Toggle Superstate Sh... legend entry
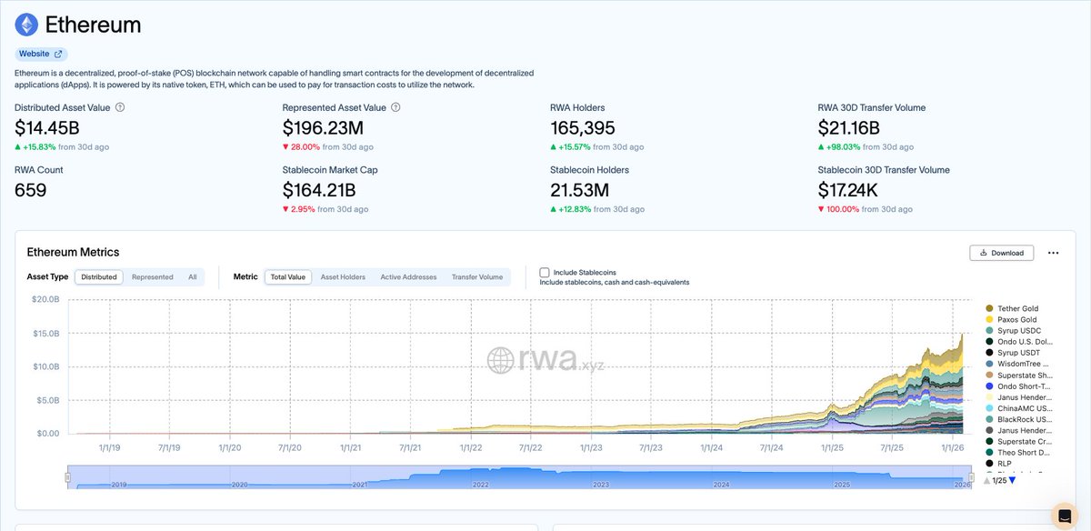The image size is (1091, 531). pos(1018,375)
